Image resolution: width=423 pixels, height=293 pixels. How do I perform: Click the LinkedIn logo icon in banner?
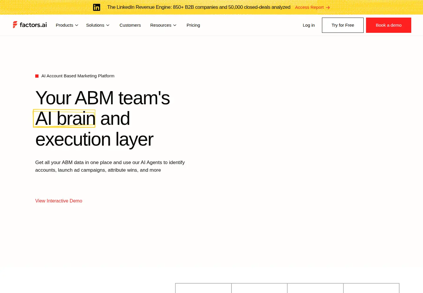click(97, 7)
